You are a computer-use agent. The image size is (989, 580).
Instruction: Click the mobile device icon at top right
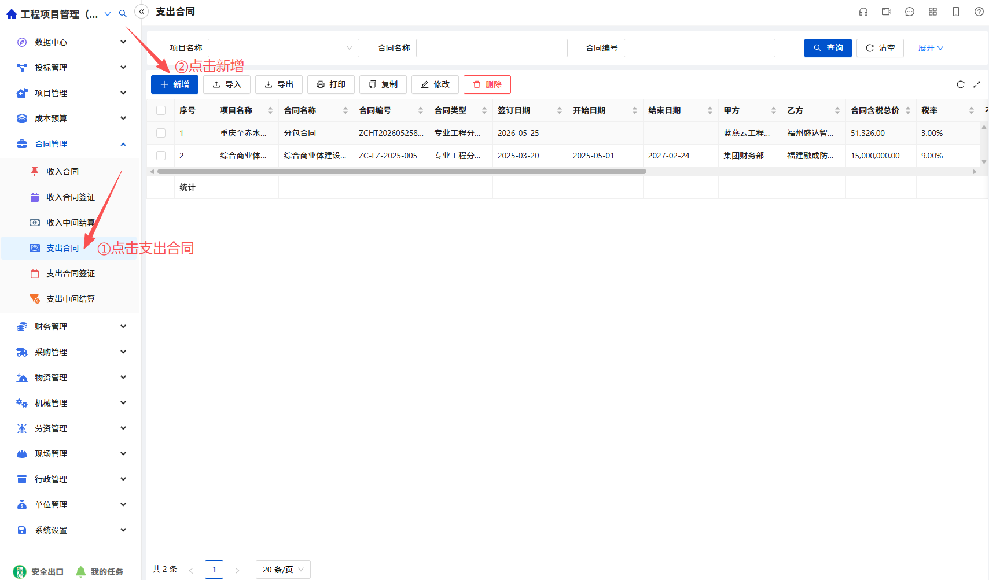pos(956,12)
